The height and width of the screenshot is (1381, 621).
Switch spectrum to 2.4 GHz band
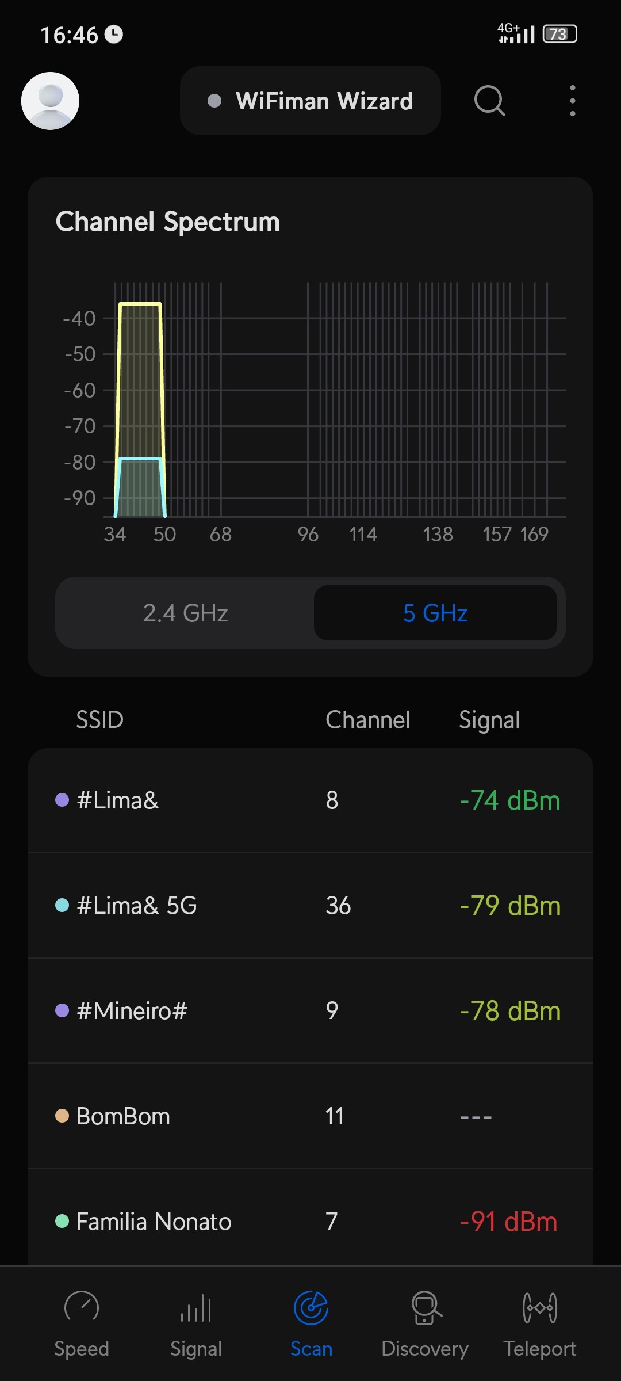click(x=185, y=613)
